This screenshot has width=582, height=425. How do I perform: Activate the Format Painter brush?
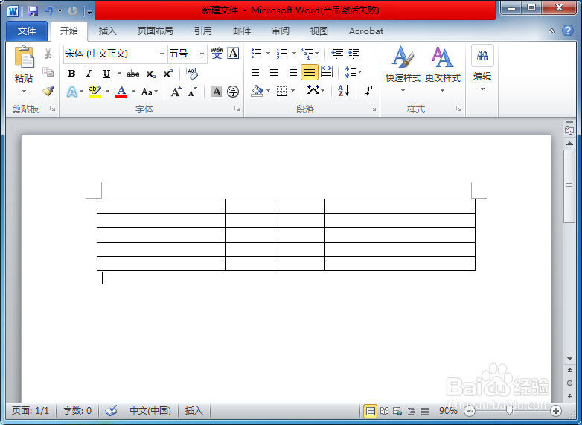(x=48, y=91)
